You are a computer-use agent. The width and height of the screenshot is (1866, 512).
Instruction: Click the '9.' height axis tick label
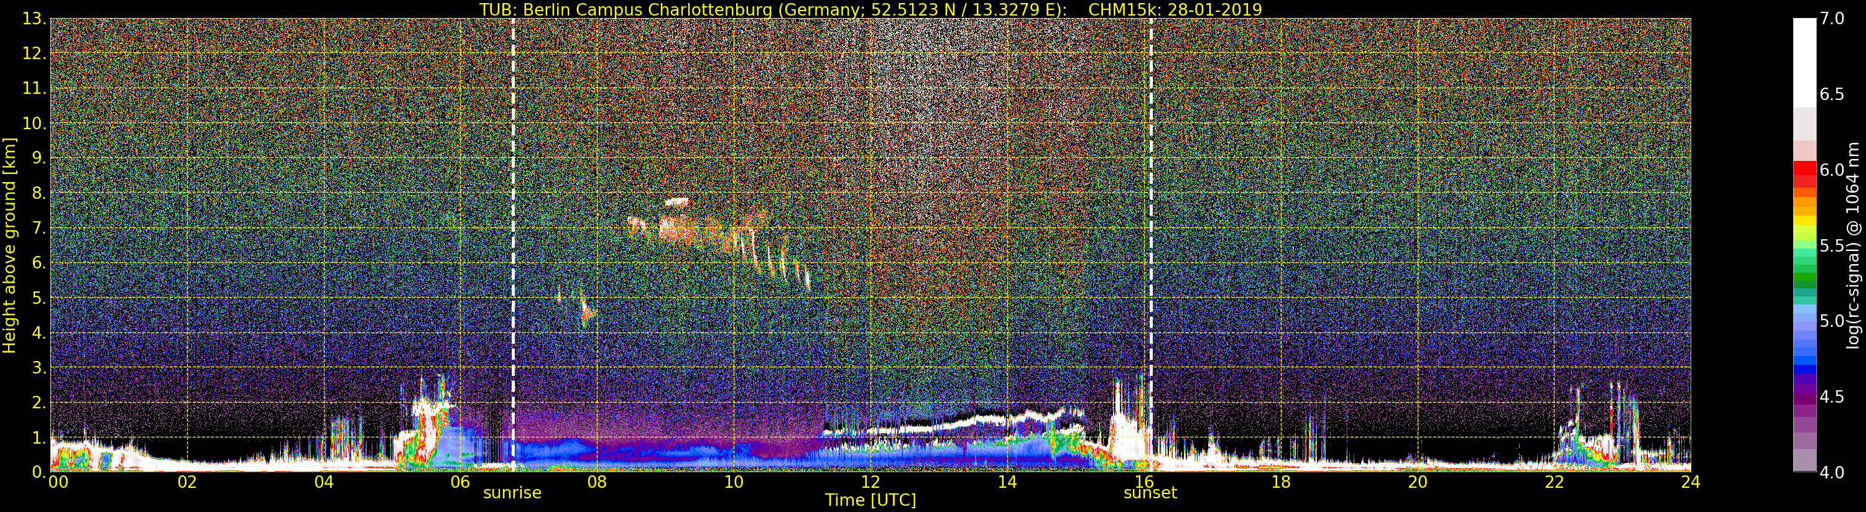pyautogui.click(x=39, y=158)
